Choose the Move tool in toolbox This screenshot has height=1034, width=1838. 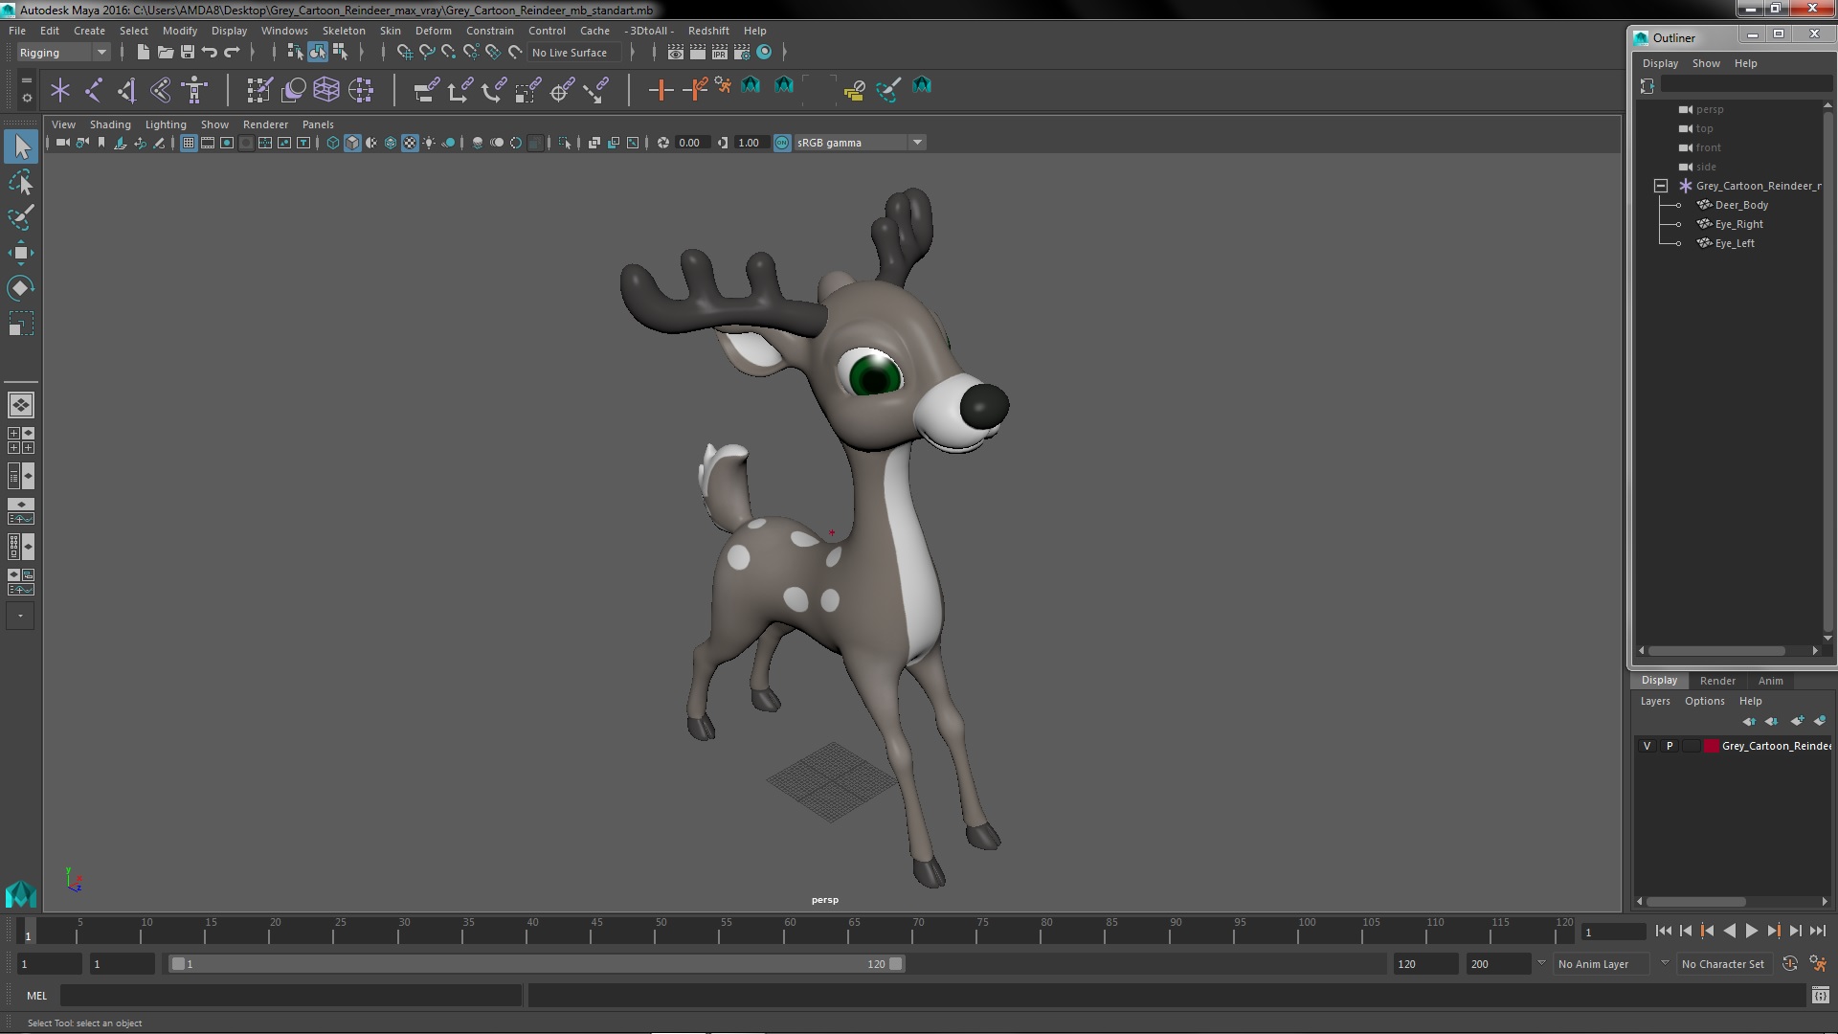(x=21, y=253)
